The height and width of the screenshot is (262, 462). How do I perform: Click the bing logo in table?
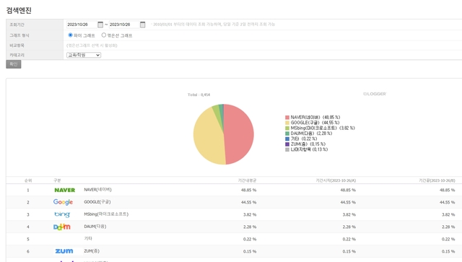click(x=62, y=214)
